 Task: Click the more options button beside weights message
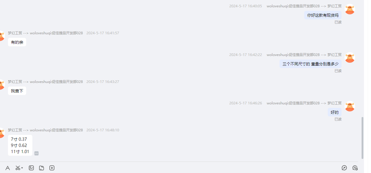tap(36, 153)
